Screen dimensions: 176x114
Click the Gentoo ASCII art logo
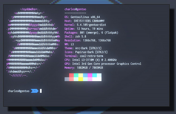coord(33,42)
